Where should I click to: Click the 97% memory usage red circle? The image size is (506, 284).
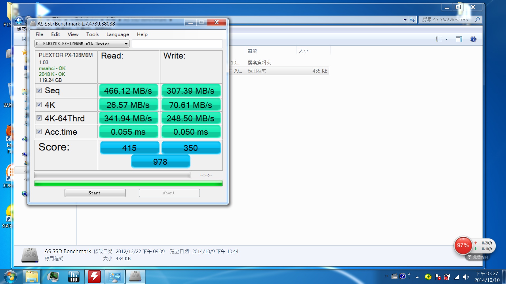(463, 245)
